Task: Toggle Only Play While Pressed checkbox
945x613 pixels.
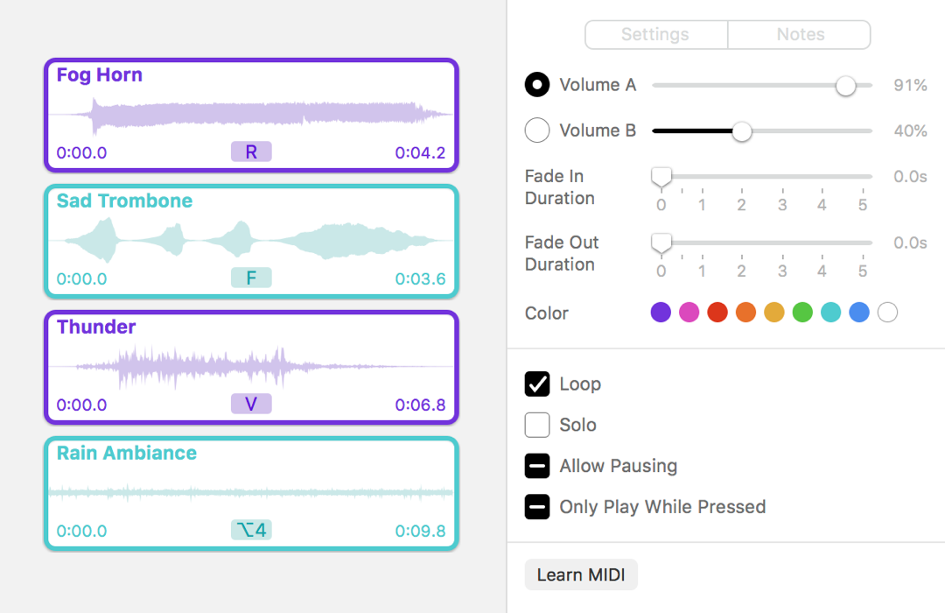Action: click(x=537, y=506)
